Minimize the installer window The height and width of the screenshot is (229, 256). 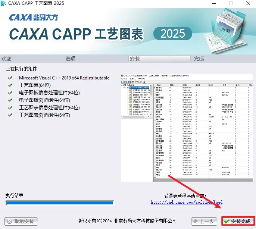click(x=214, y=3)
